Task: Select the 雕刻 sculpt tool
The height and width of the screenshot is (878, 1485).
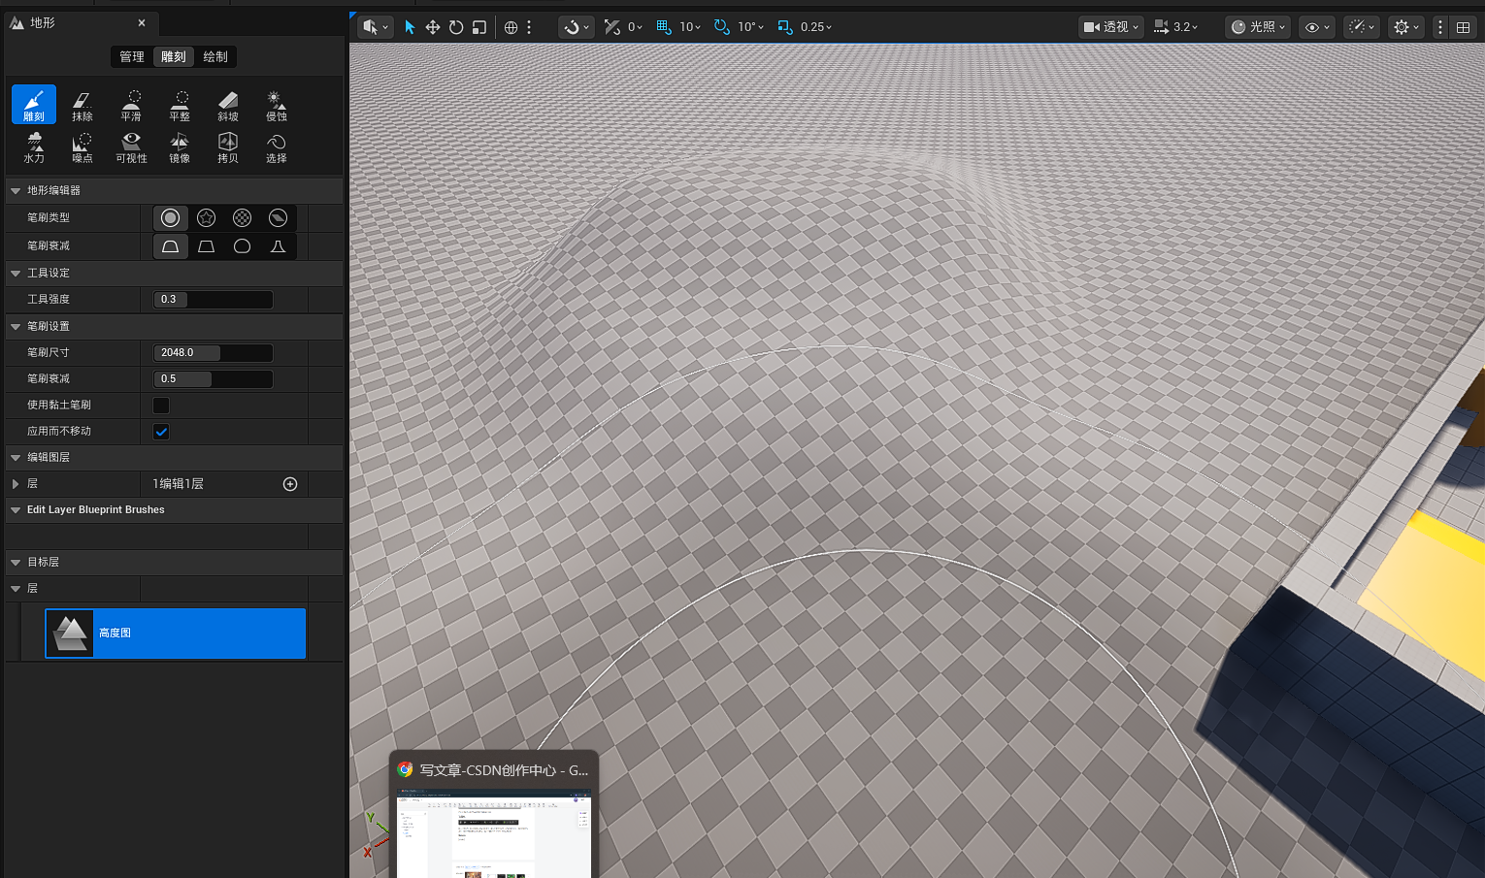Action: tap(34, 105)
